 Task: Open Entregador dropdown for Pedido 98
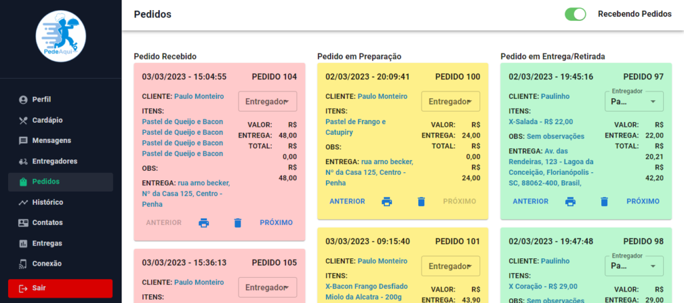tap(635, 266)
